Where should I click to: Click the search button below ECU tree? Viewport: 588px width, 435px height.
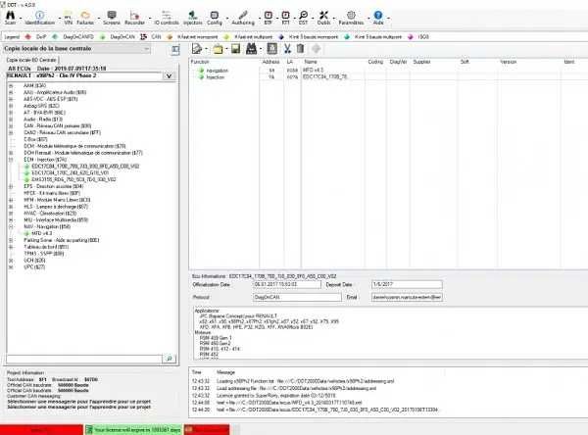pyautogui.click(x=169, y=359)
